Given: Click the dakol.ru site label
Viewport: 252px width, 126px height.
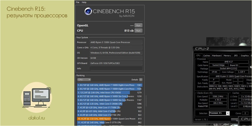Looking at the screenshot, I should [36, 118].
